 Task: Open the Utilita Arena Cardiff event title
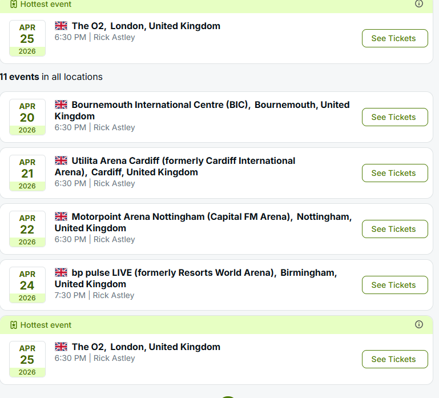point(175,166)
